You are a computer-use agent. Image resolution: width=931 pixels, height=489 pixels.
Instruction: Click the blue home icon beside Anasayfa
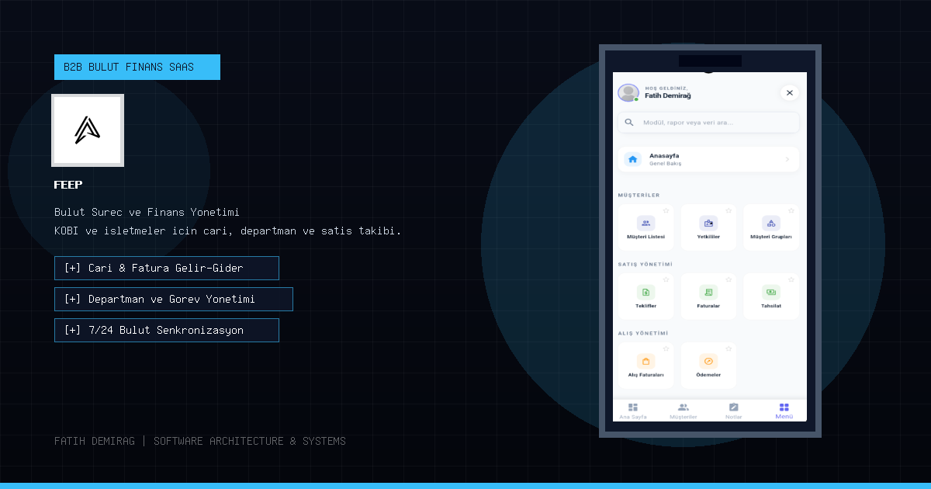pyautogui.click(x=633, y=159)
